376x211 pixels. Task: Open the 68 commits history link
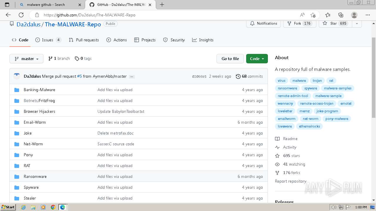tap(249, 76)
